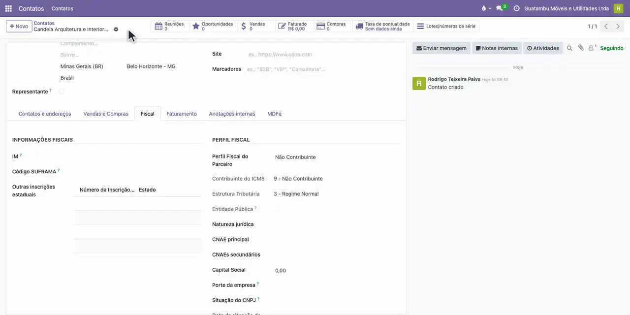
Task: Go to next record with right arrow
Action: click(618, 27)
